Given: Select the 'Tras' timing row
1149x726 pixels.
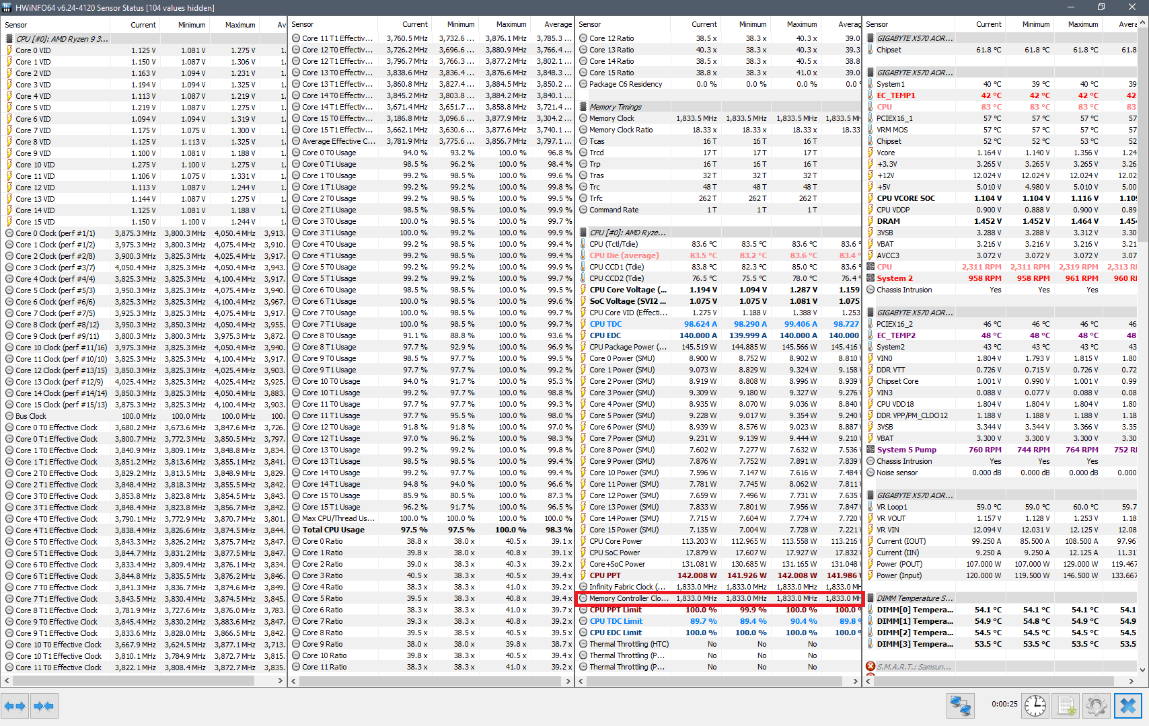Looking at the screenshot, I should coord(719,175).
